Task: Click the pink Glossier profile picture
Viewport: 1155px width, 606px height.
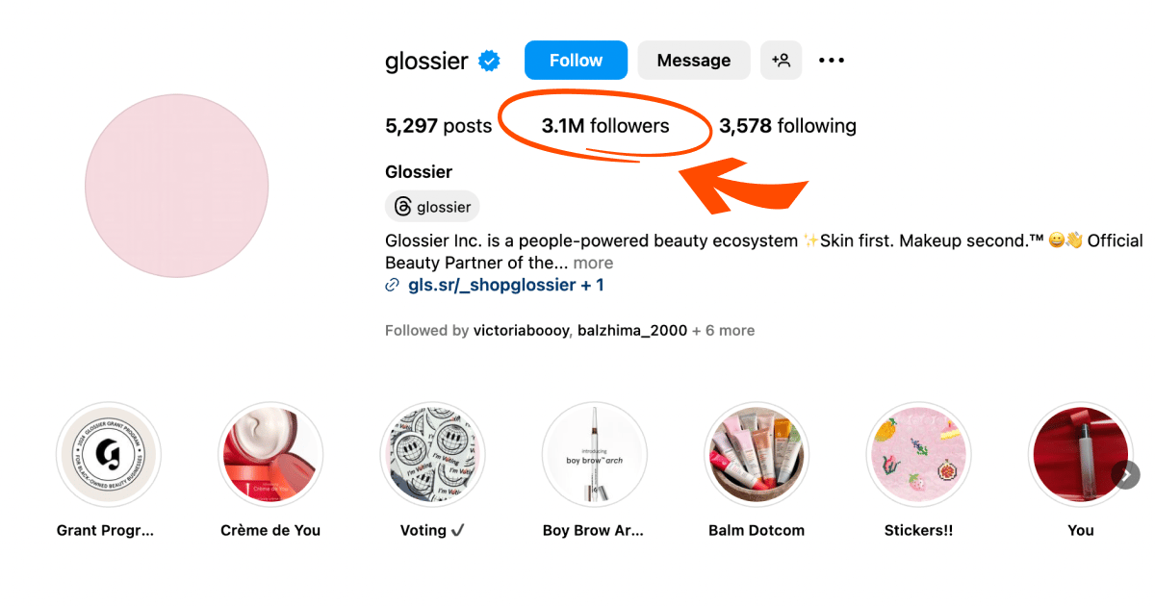Action: coord(176,186)
